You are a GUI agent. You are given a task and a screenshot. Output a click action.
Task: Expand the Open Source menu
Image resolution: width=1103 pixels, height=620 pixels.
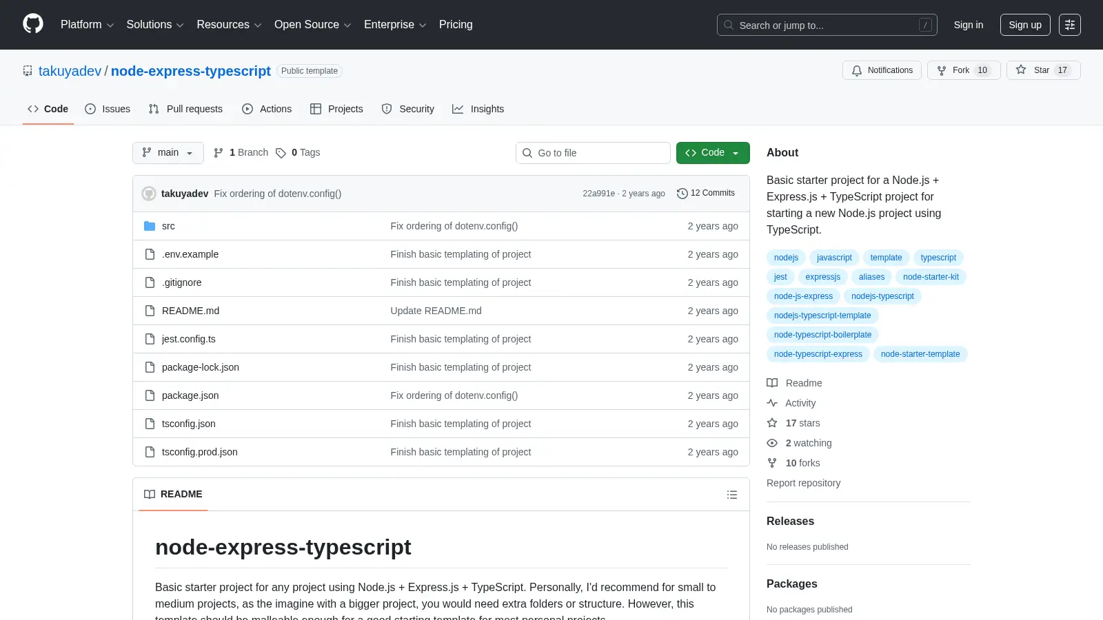tap(313, 25)
